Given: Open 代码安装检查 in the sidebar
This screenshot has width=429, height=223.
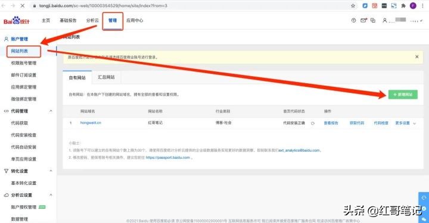Looking at the screenshot, I should (x=23, y=135).
